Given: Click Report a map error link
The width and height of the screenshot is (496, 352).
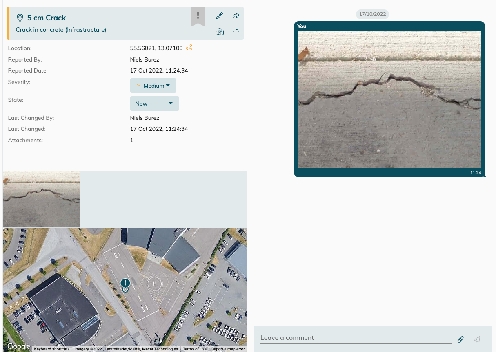Looking at the screenshot, I should pyautogui.click(x=228, y=349).
